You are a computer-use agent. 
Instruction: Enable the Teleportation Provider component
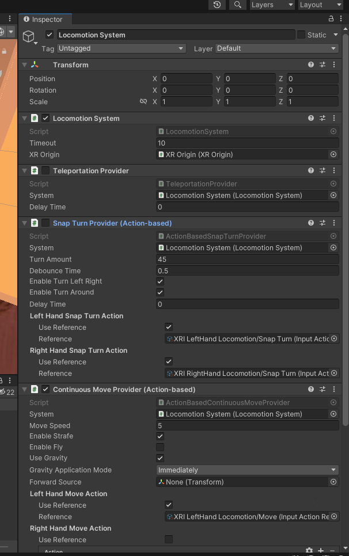pos(45,171)
